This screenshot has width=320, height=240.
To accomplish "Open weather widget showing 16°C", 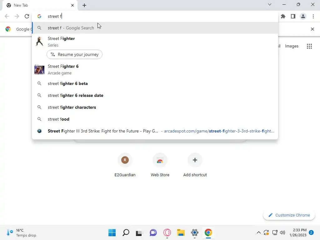I will pyautogui.click(x=22, y=232).
